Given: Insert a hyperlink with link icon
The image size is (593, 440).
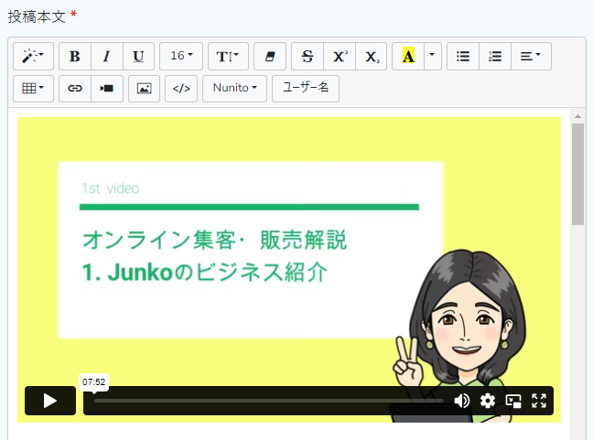Looking at the screenshot, I should [x=75, y=89].
